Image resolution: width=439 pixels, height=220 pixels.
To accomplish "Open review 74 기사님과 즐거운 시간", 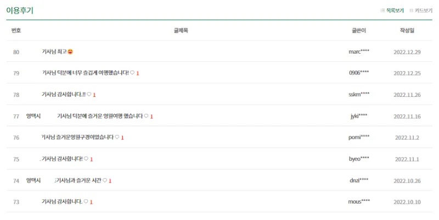I will (78, 181).
